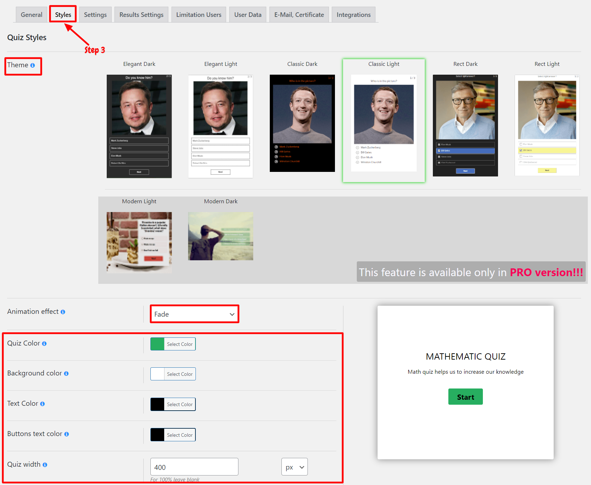Click the quiz description text in the preview
Image resolution: width=591 pixels, height=485 pixels.
466,372
